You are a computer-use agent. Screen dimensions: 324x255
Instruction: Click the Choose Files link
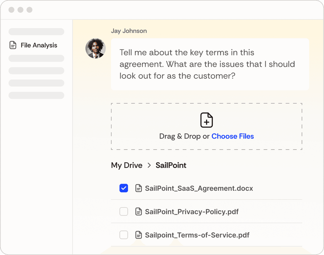(x=232, y=136)
